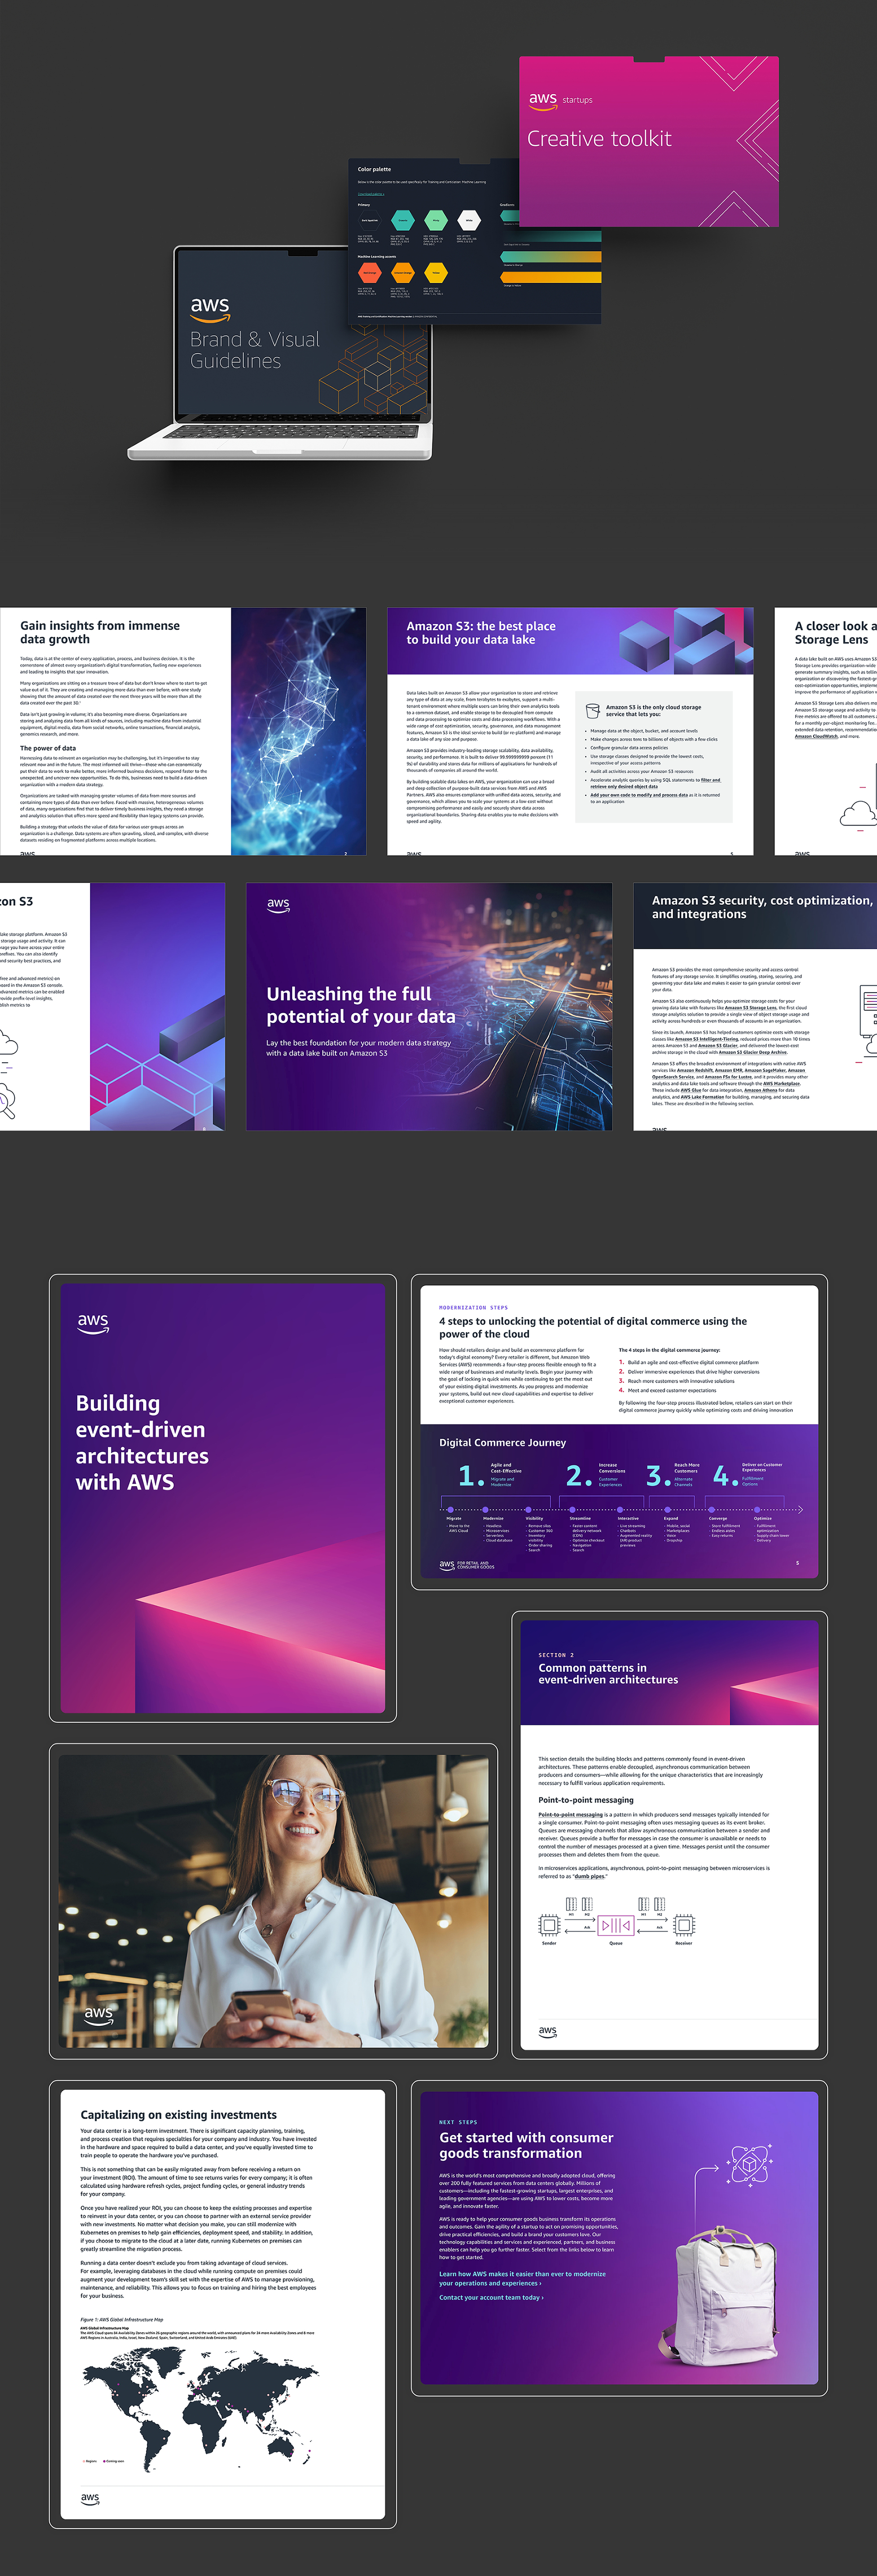Click the Point-to-point messaging underlined link
The image size is (877, 2576).
pyautogui.click(x=571, y=1814)
